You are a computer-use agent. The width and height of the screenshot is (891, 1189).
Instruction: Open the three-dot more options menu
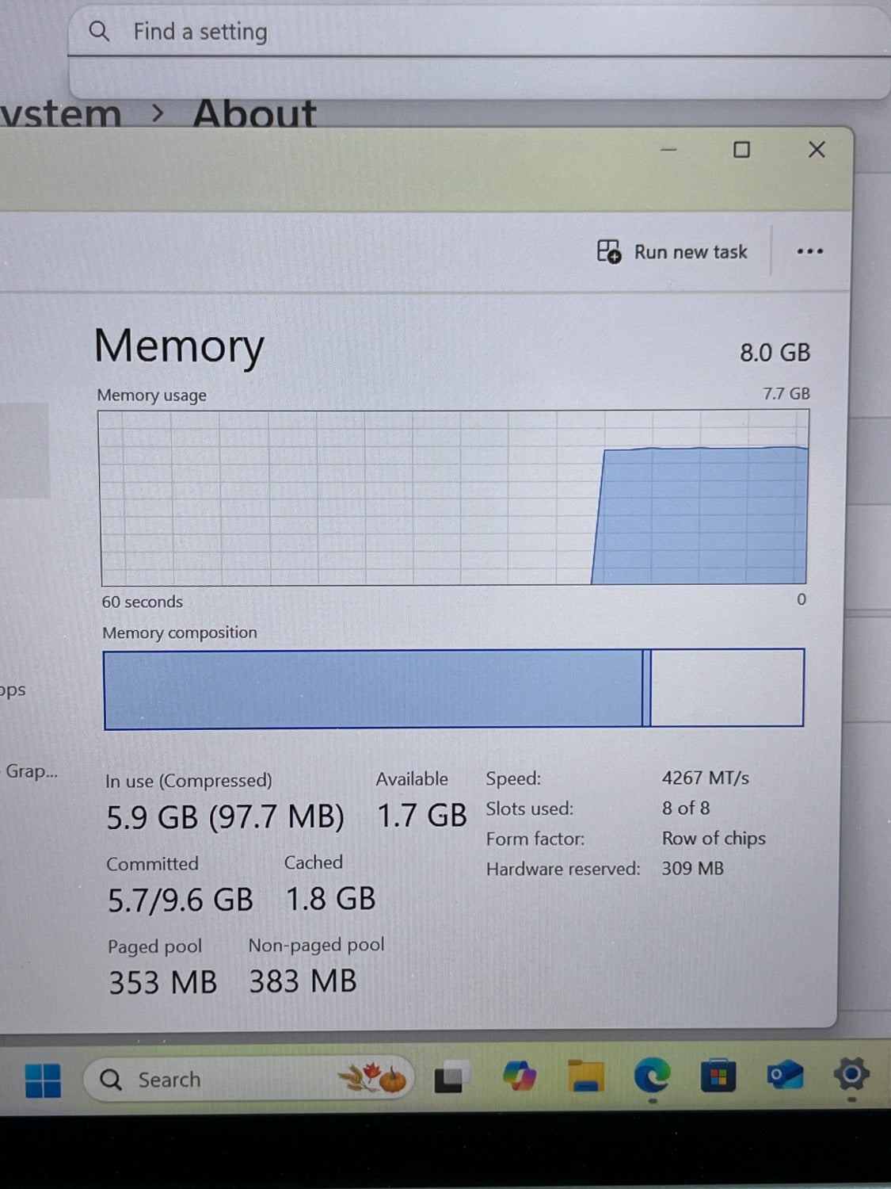[809, 251]
